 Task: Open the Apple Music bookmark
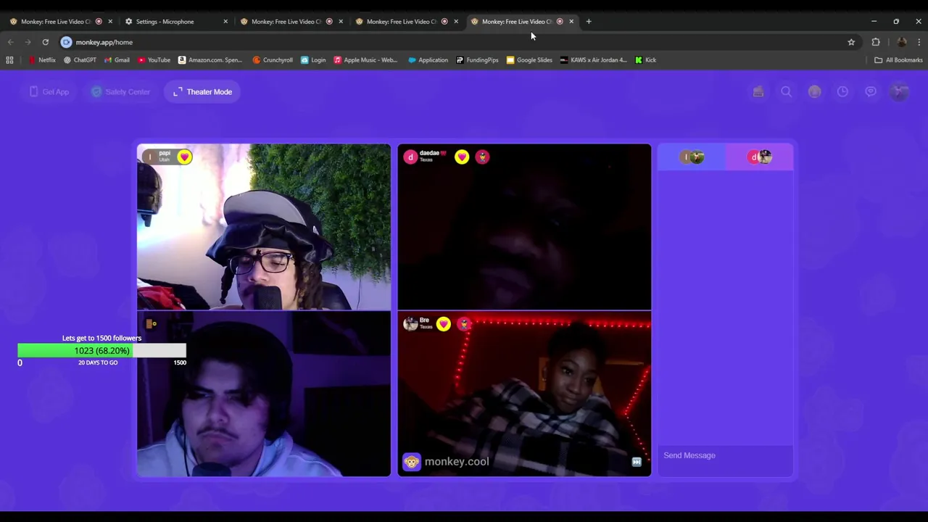(365, 60)
